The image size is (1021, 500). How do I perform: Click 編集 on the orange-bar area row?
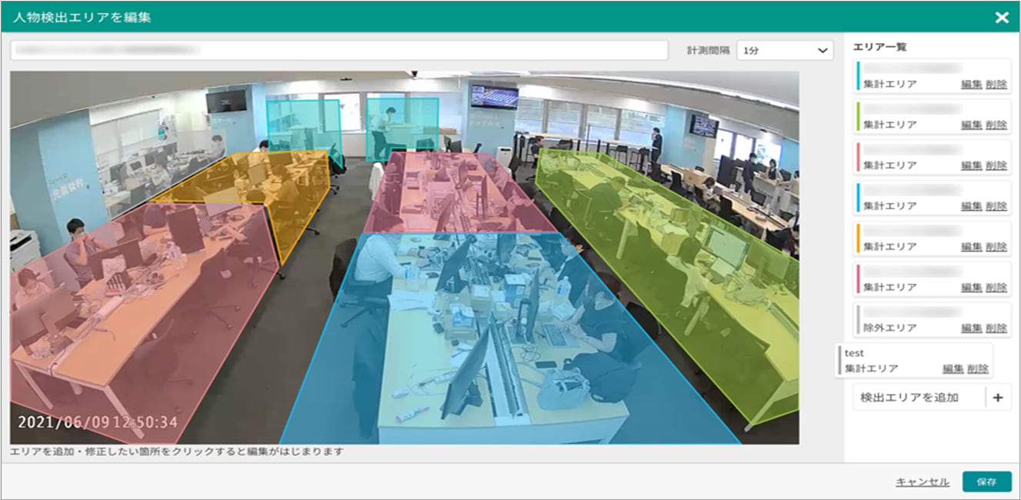pyautogui.click(x=971, y=247)
